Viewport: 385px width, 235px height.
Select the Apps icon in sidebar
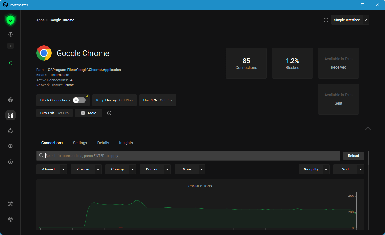pos(11,115)
